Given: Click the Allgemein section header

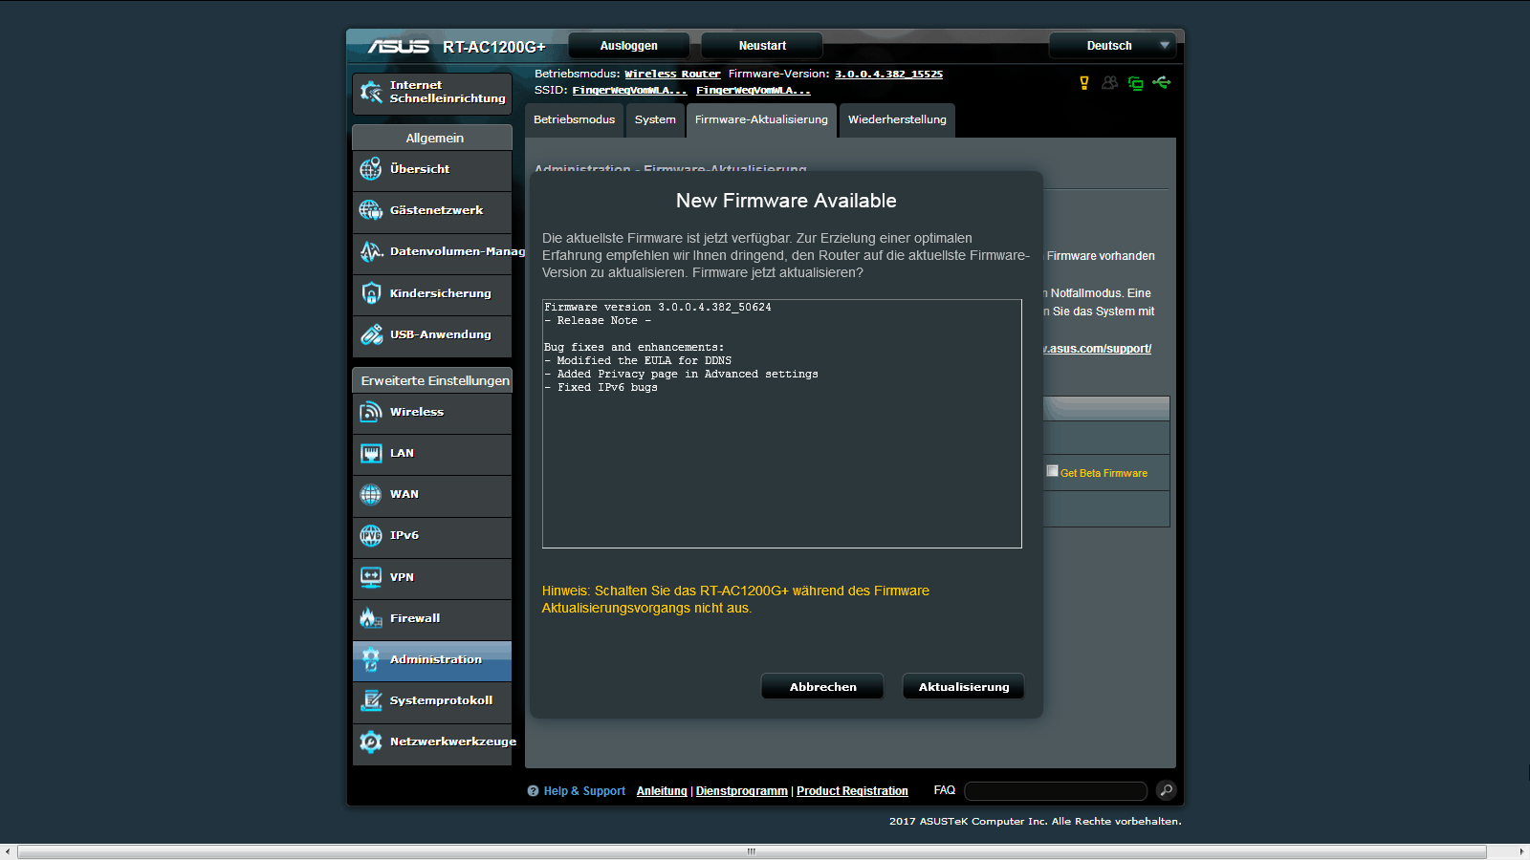Looking at the screenshot, I should 432,138.
